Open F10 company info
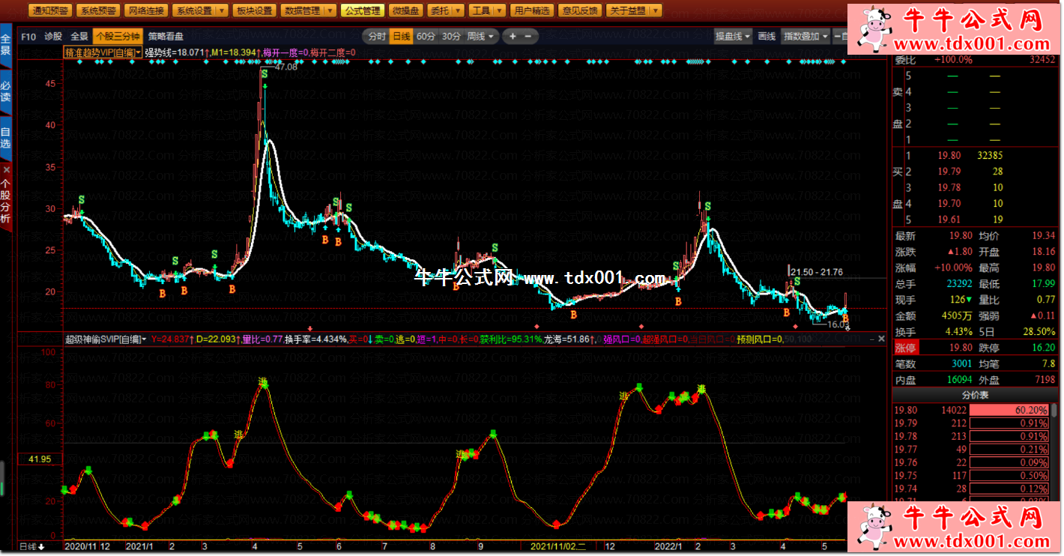Viewport: 1064px width, 556px height. click(28, 35)
